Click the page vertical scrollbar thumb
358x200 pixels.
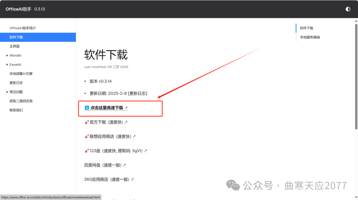tap(356, 77)
